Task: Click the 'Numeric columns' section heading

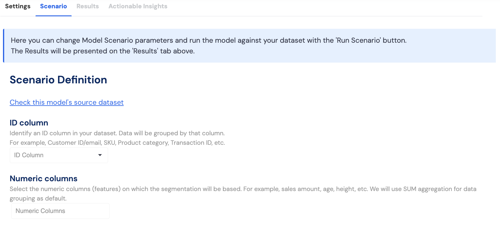Action: (x=43, y=179)
